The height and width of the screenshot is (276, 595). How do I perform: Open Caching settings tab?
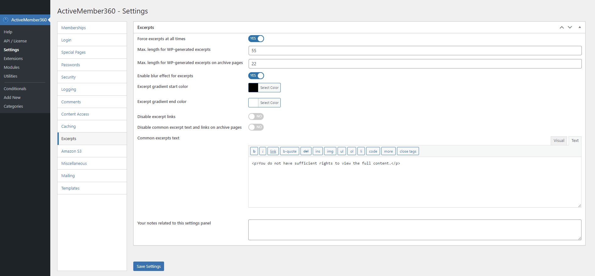click(x=92, y=126)
